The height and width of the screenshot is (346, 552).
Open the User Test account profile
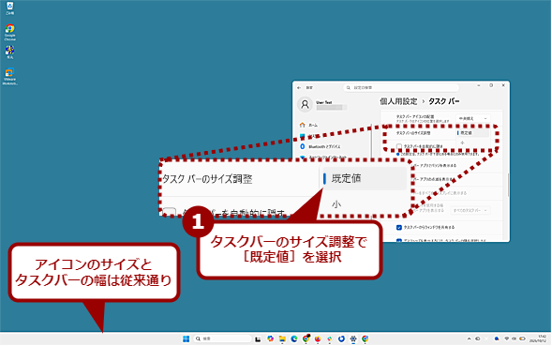point(322,105)
